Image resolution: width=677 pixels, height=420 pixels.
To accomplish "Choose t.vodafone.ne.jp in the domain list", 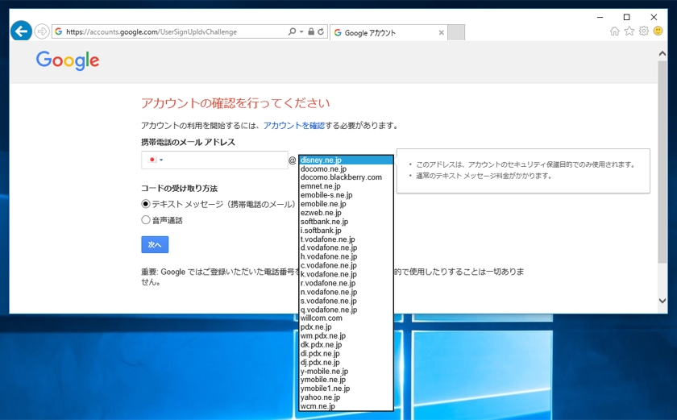I will pos(346,239).
